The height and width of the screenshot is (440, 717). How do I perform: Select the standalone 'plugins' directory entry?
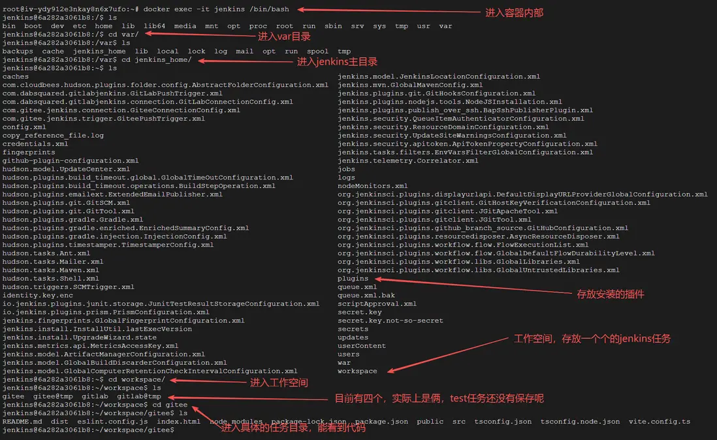tap(353, 279)
